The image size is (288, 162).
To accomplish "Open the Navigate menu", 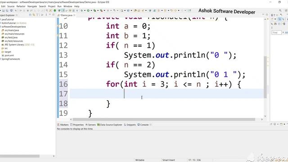I will 32,6.
